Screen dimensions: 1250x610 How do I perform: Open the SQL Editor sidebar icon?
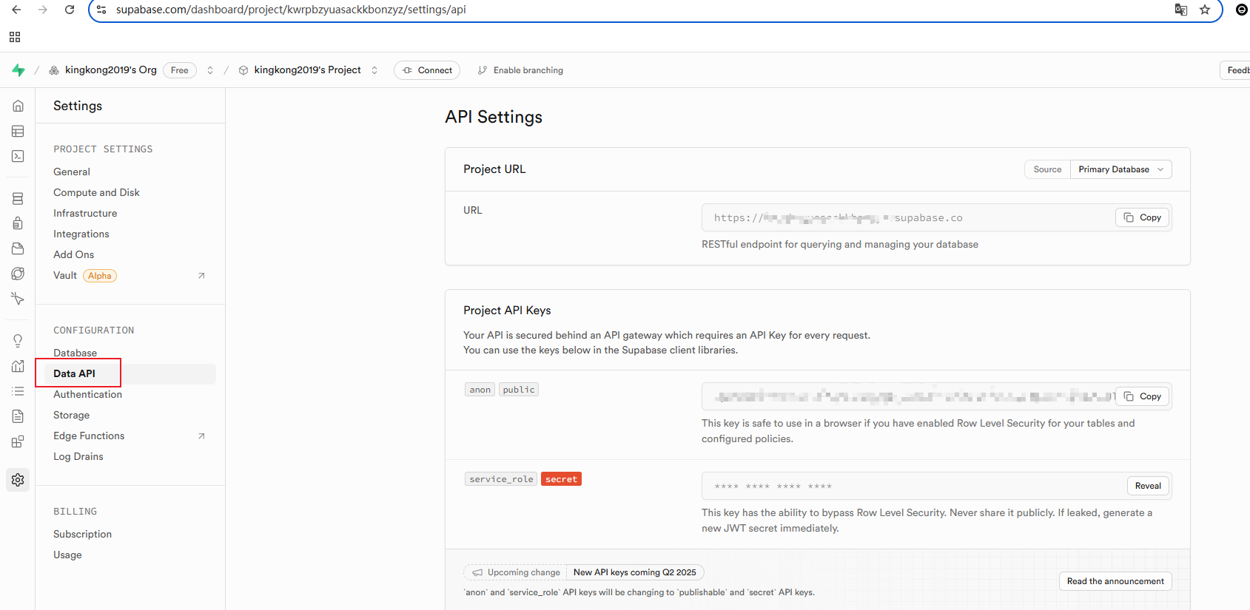pos(18,156)
